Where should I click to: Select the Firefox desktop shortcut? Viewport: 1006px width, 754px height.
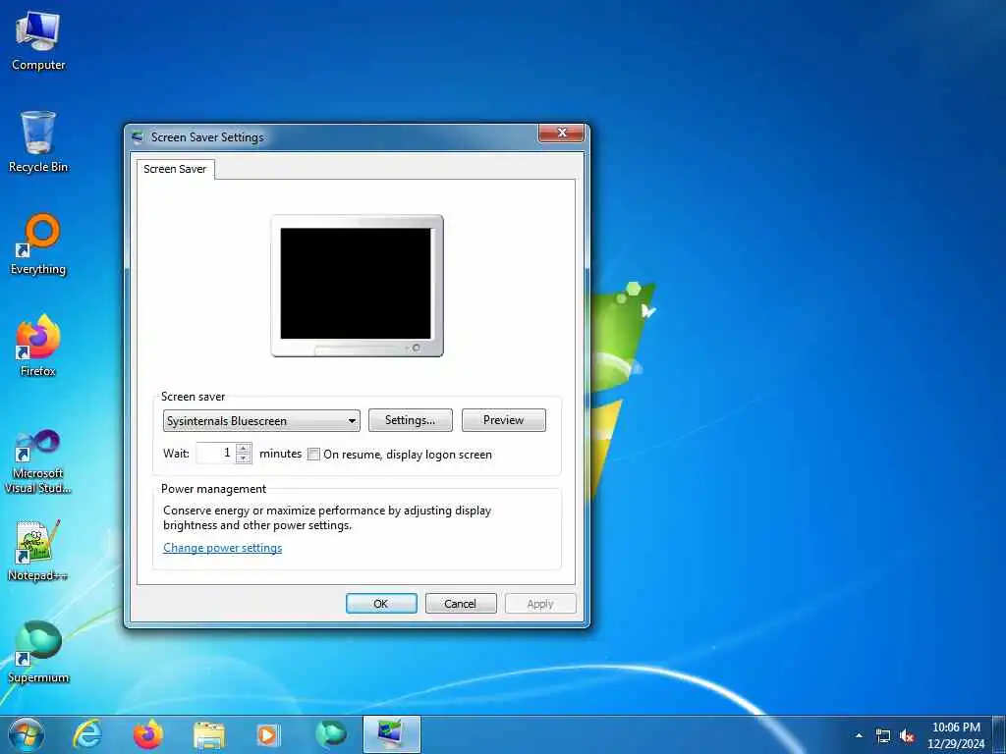pos(38,347)
